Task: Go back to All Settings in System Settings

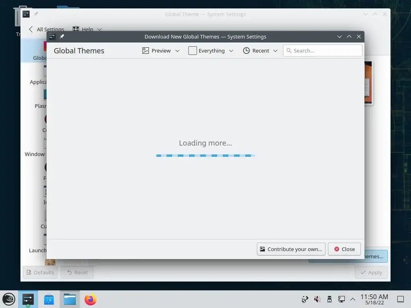Action: (47, 29)
